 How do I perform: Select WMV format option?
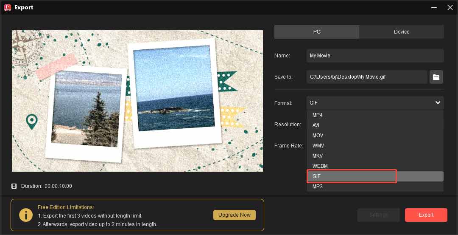[x=375, y=146]
